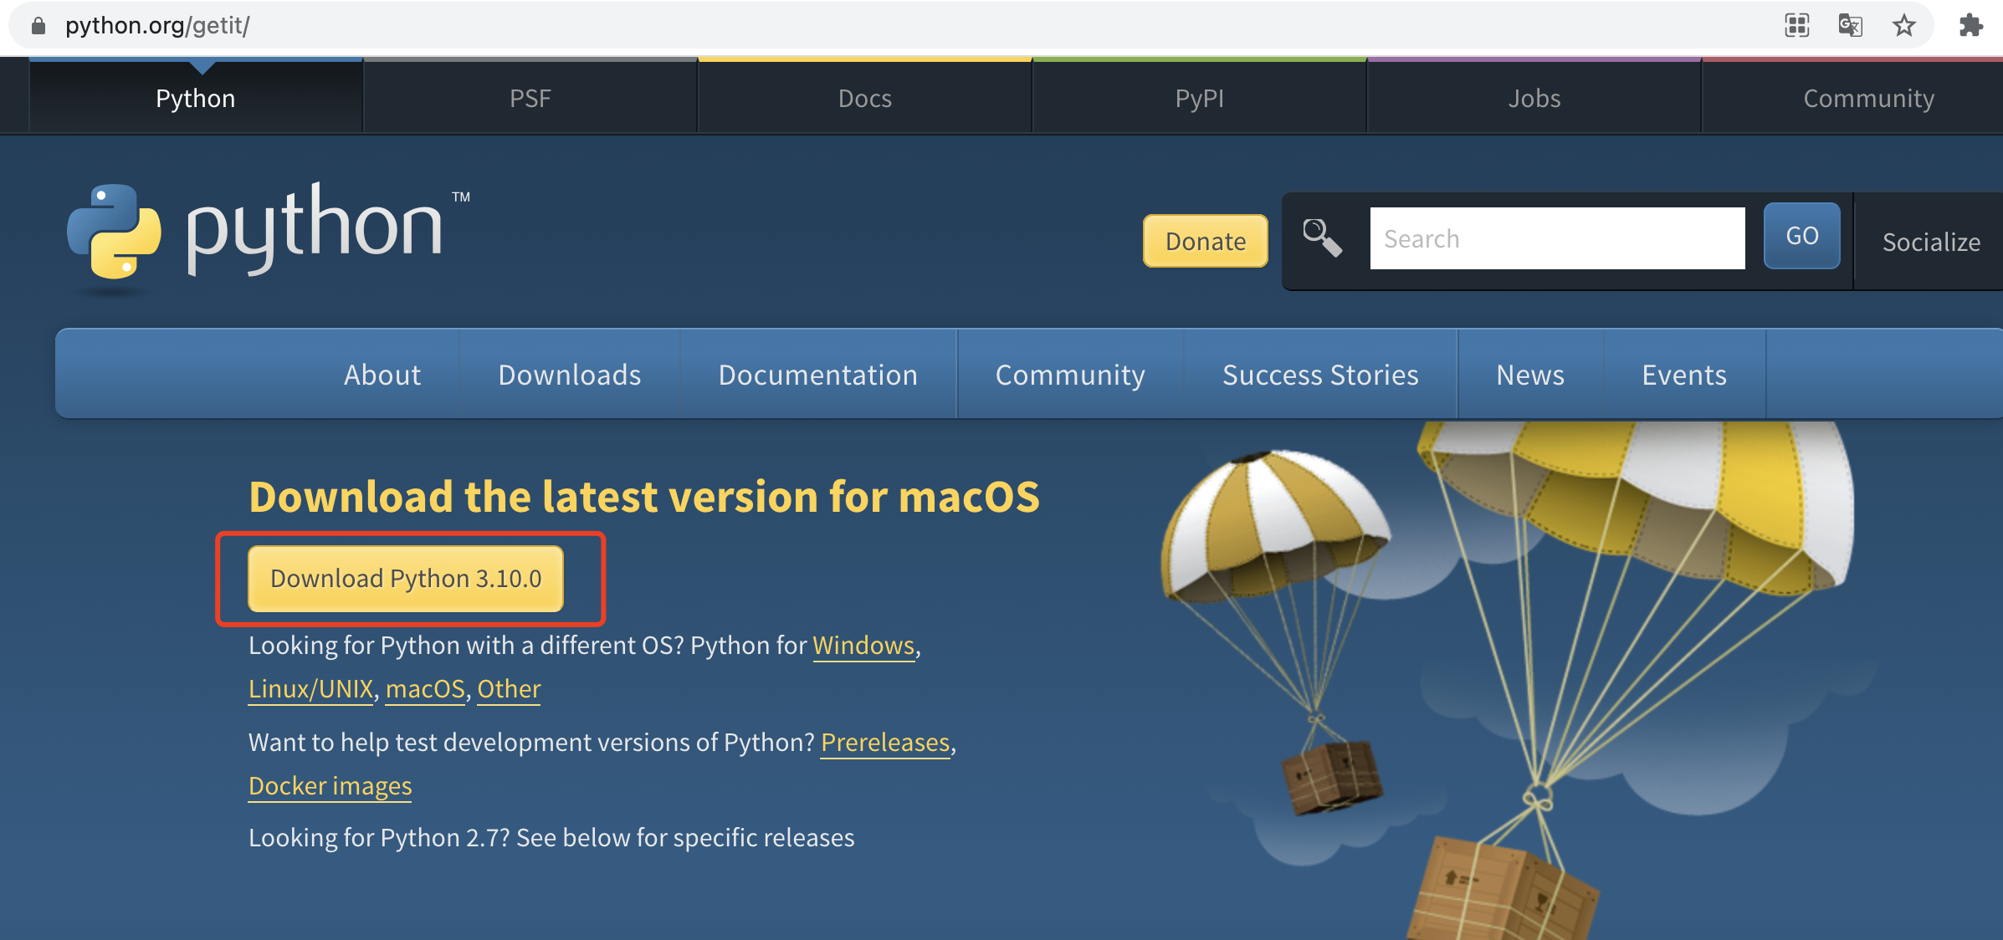Open the Docker images link

pyautogui.click(x=330, y=786)
